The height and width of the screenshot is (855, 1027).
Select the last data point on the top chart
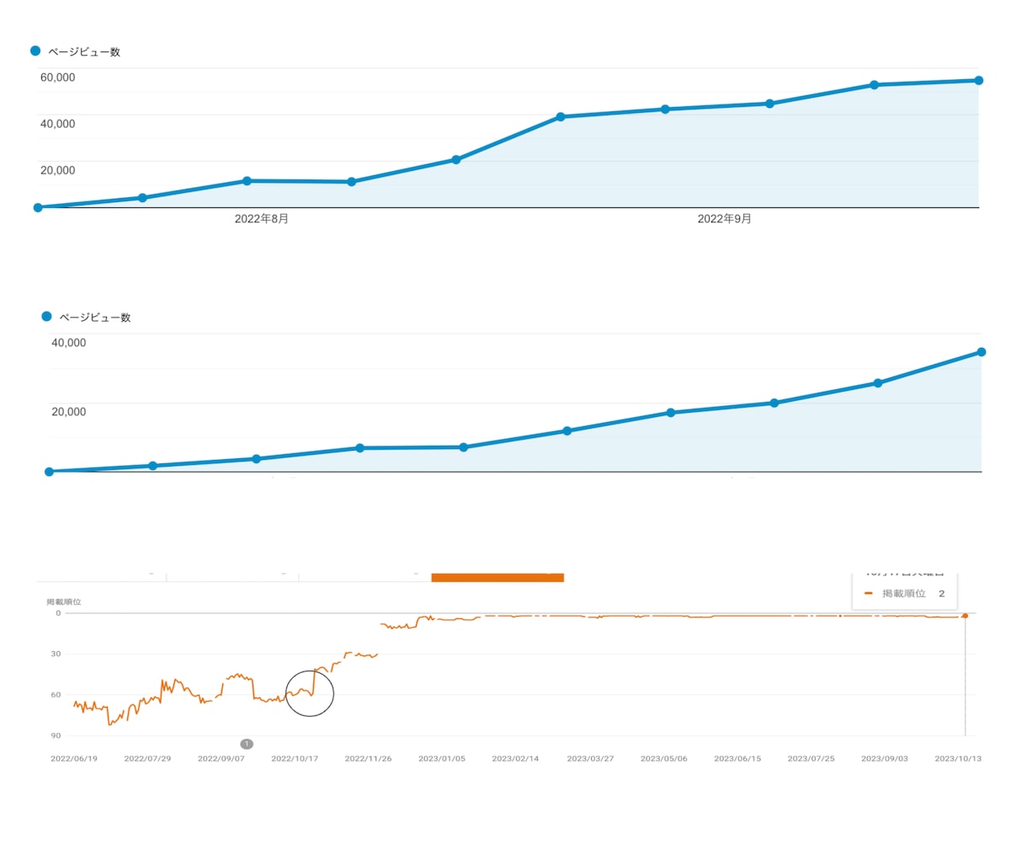[x=978, y=81]
